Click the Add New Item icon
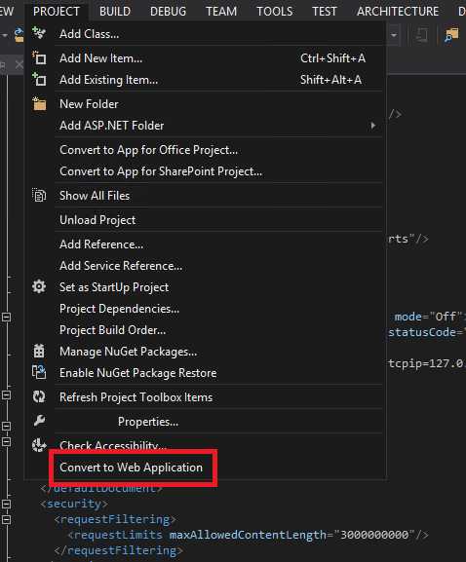This screenshot has width=466, height=562. (x=39, y=57)
